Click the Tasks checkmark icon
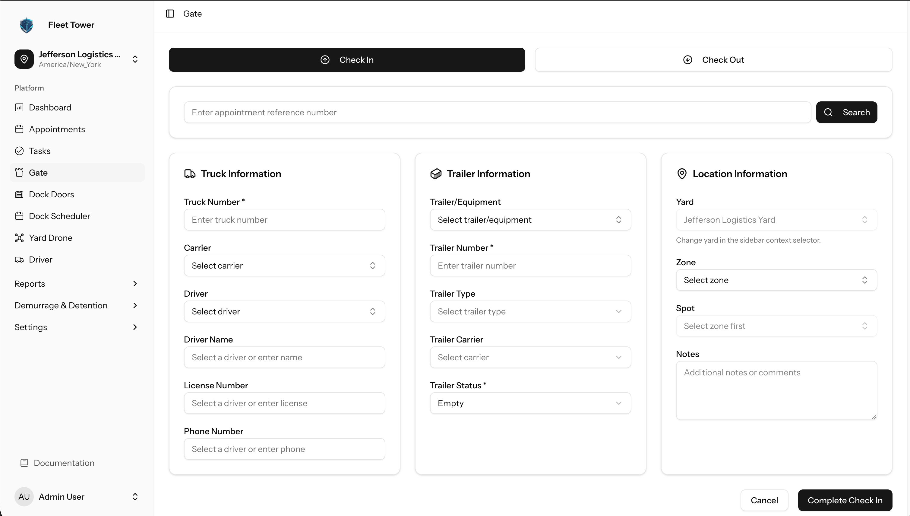910x516 pixels. pos(20,151)
